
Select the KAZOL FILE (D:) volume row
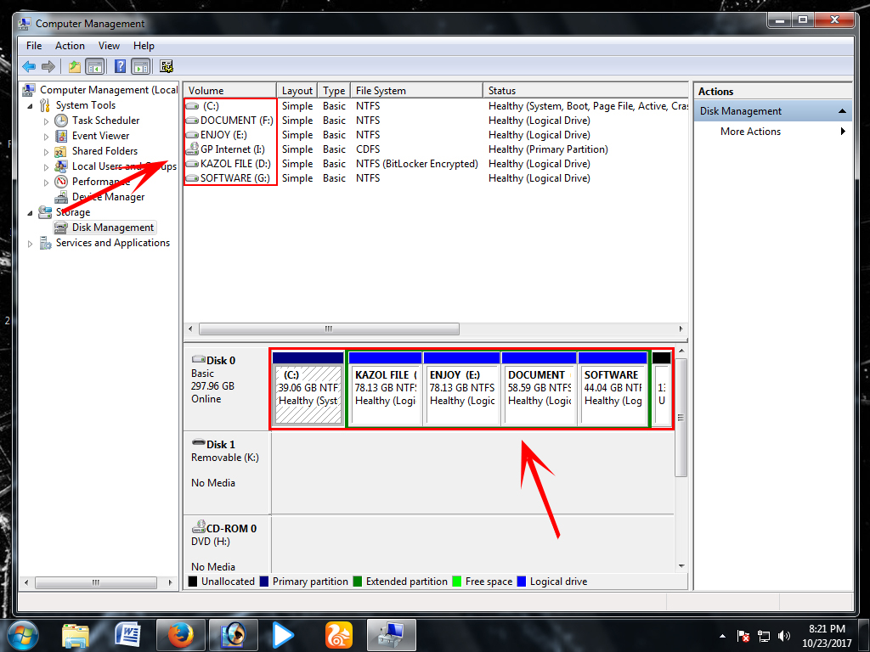436,164
